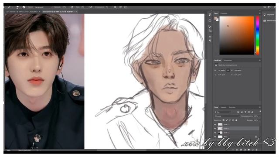279x157 pixels.
Task: Open the History panel icon in dock
Action: click(210, 15)
